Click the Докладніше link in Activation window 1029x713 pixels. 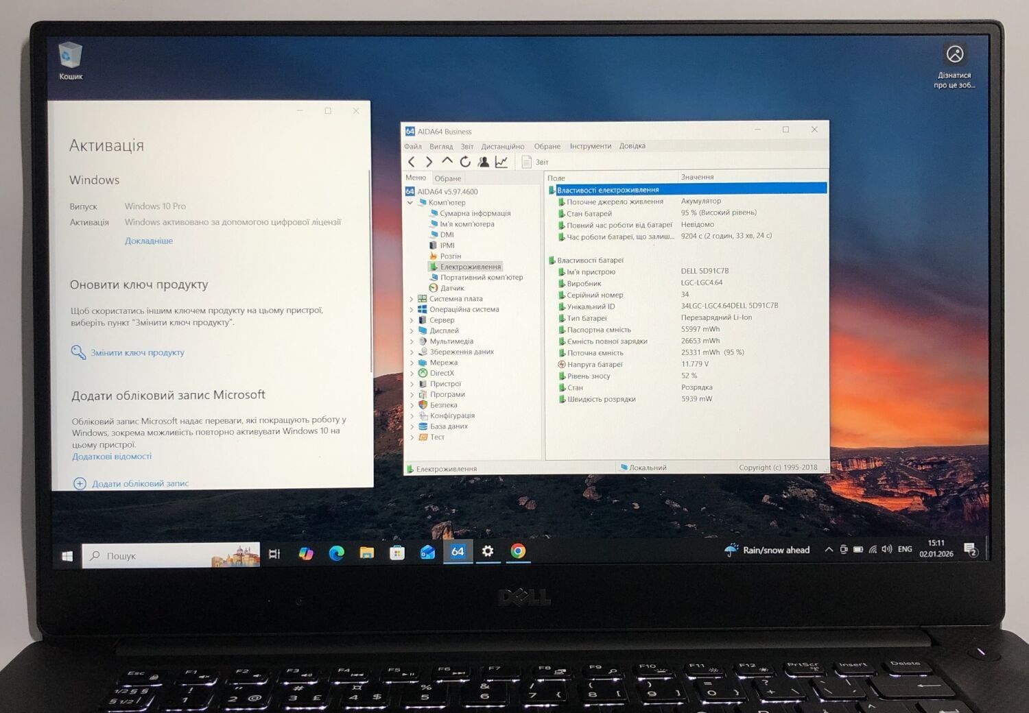tap(149, 241)
